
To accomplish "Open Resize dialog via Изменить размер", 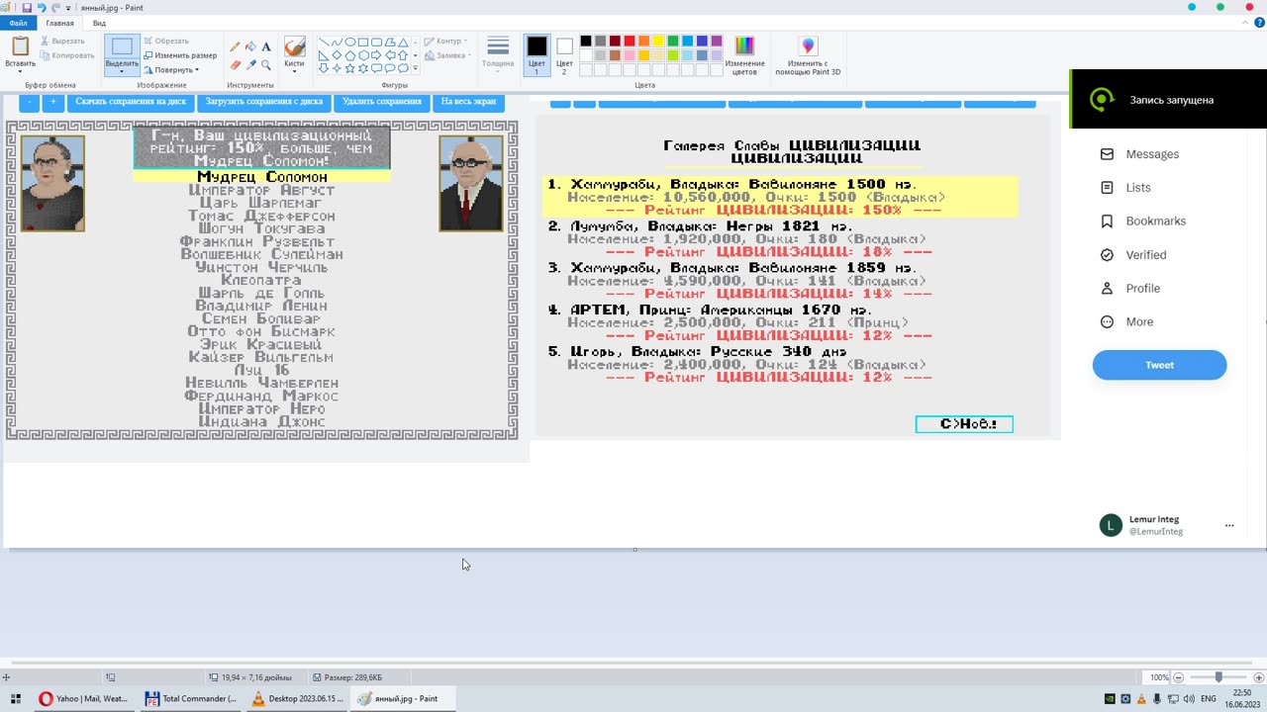I will pyautogui.click(x=180, y=55).
